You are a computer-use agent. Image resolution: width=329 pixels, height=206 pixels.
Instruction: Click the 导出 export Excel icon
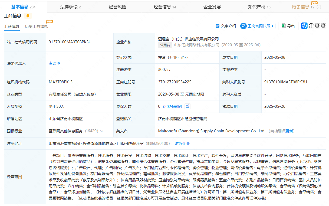284,26
